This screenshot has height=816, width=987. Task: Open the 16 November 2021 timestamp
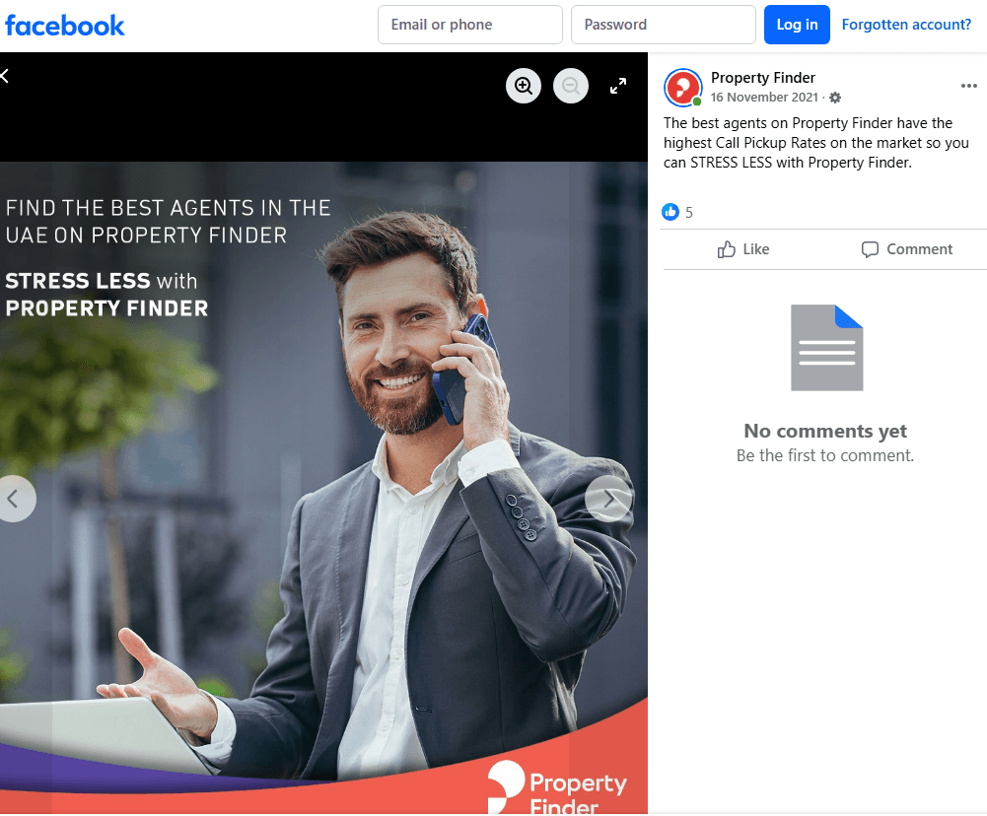763,98
